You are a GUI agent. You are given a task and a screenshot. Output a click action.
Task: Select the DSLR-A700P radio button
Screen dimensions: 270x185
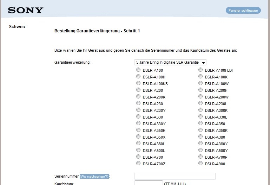(200, 157)
